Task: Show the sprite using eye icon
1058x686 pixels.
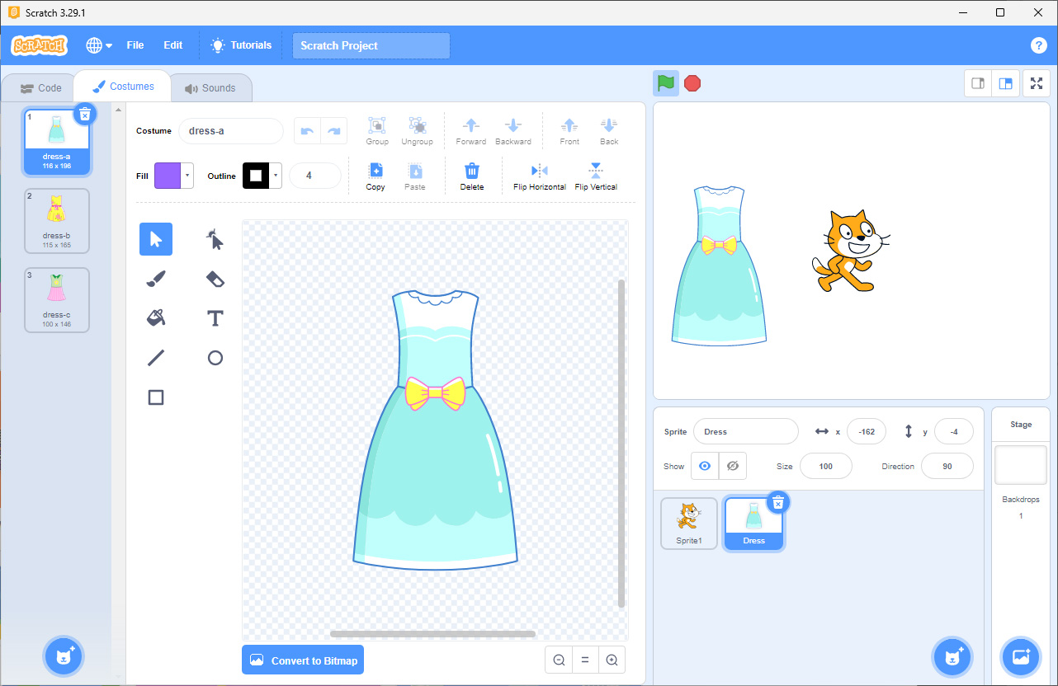Action: click(704, 466)
